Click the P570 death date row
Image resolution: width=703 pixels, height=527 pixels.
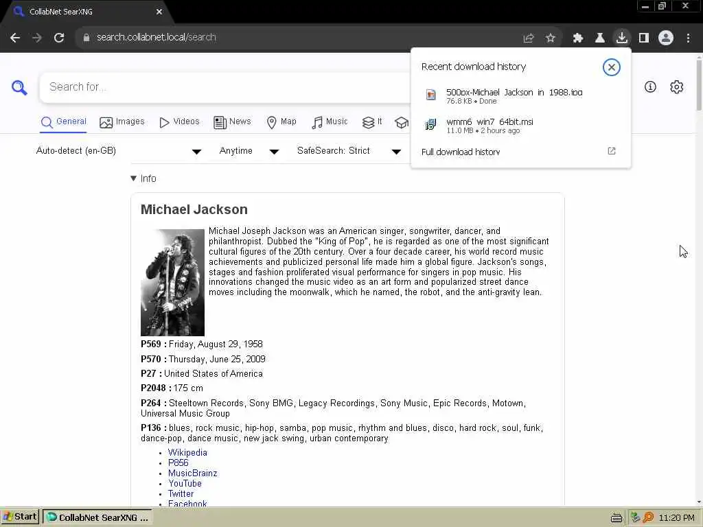tap(203, 359)
